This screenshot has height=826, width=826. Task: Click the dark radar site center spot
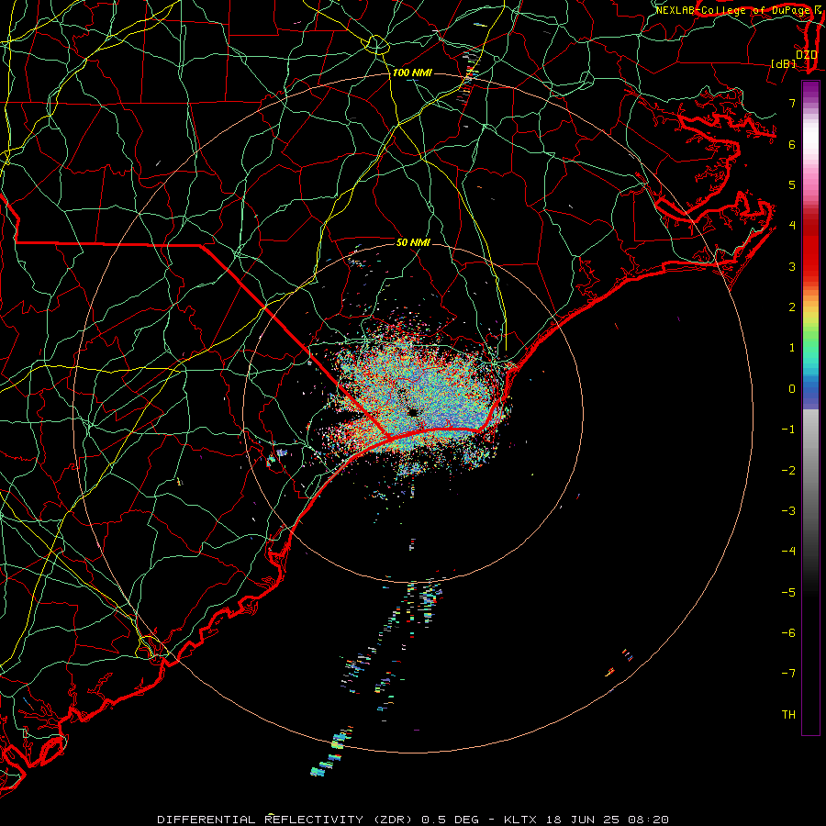[412, 412]
